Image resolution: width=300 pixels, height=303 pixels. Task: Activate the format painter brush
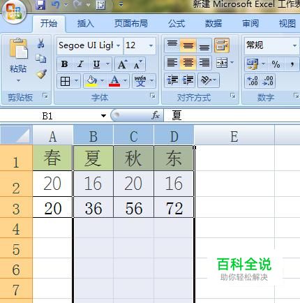tap(41, 74)
